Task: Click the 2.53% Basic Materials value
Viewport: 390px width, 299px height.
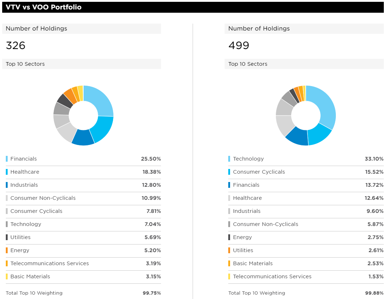Action: [x=375, y=263]
